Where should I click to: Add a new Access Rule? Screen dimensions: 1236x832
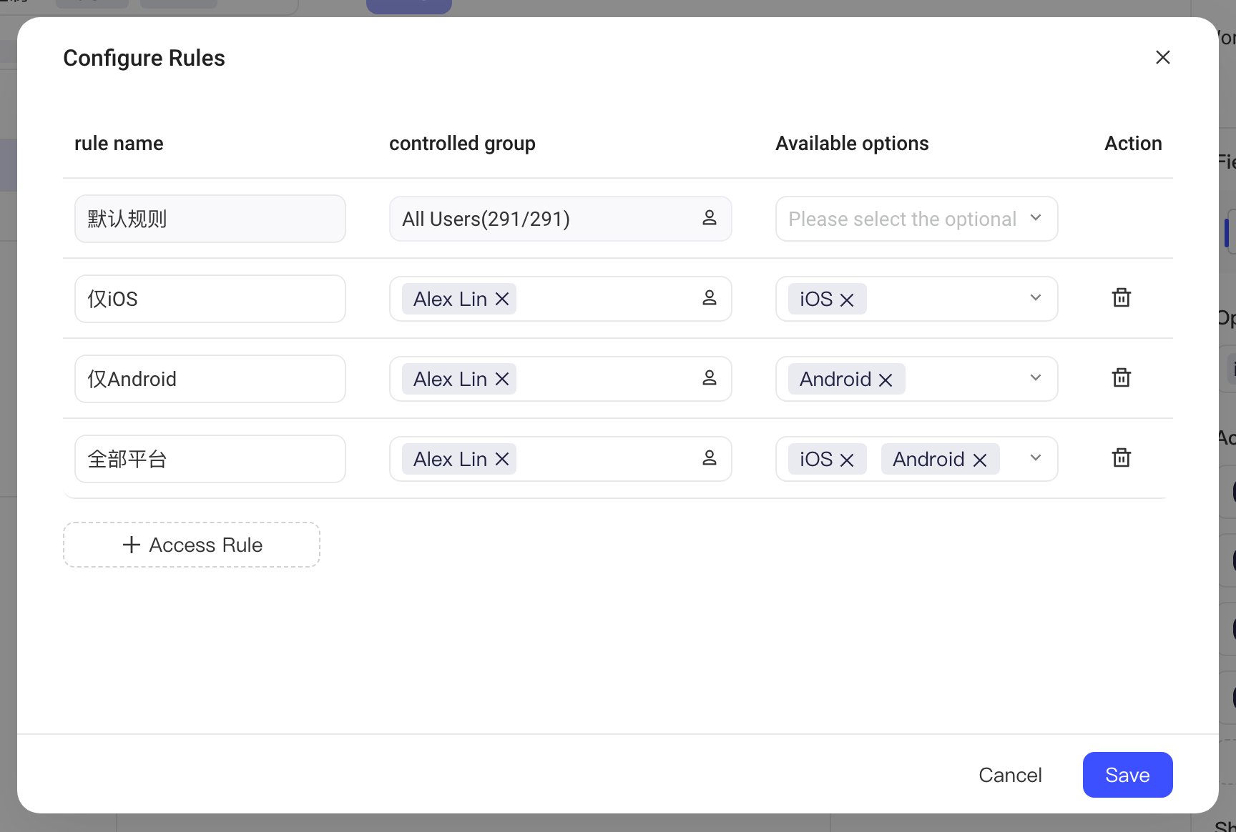pos(192,545)
